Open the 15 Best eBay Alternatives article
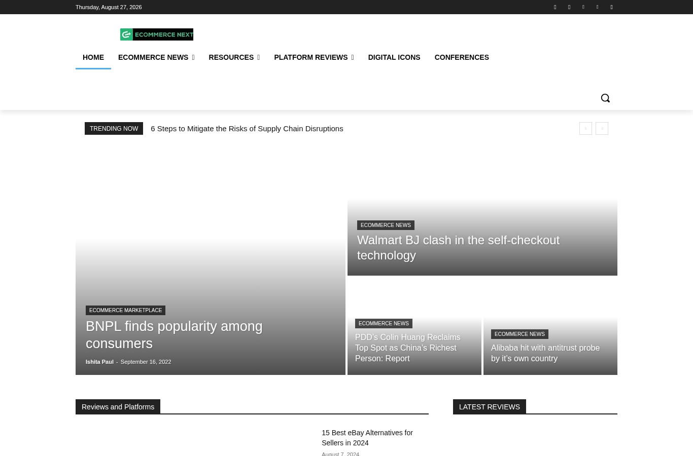The image size is (693, 456). (x=367, y=438)
